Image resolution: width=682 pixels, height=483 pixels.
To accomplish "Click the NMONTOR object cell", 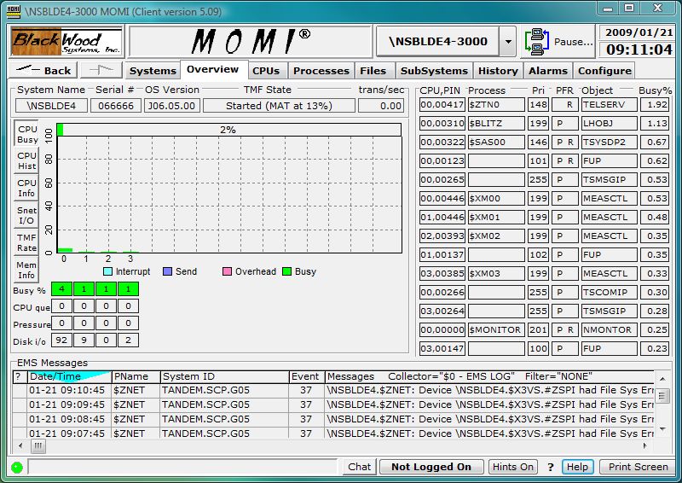I will (x=610, y=329).
